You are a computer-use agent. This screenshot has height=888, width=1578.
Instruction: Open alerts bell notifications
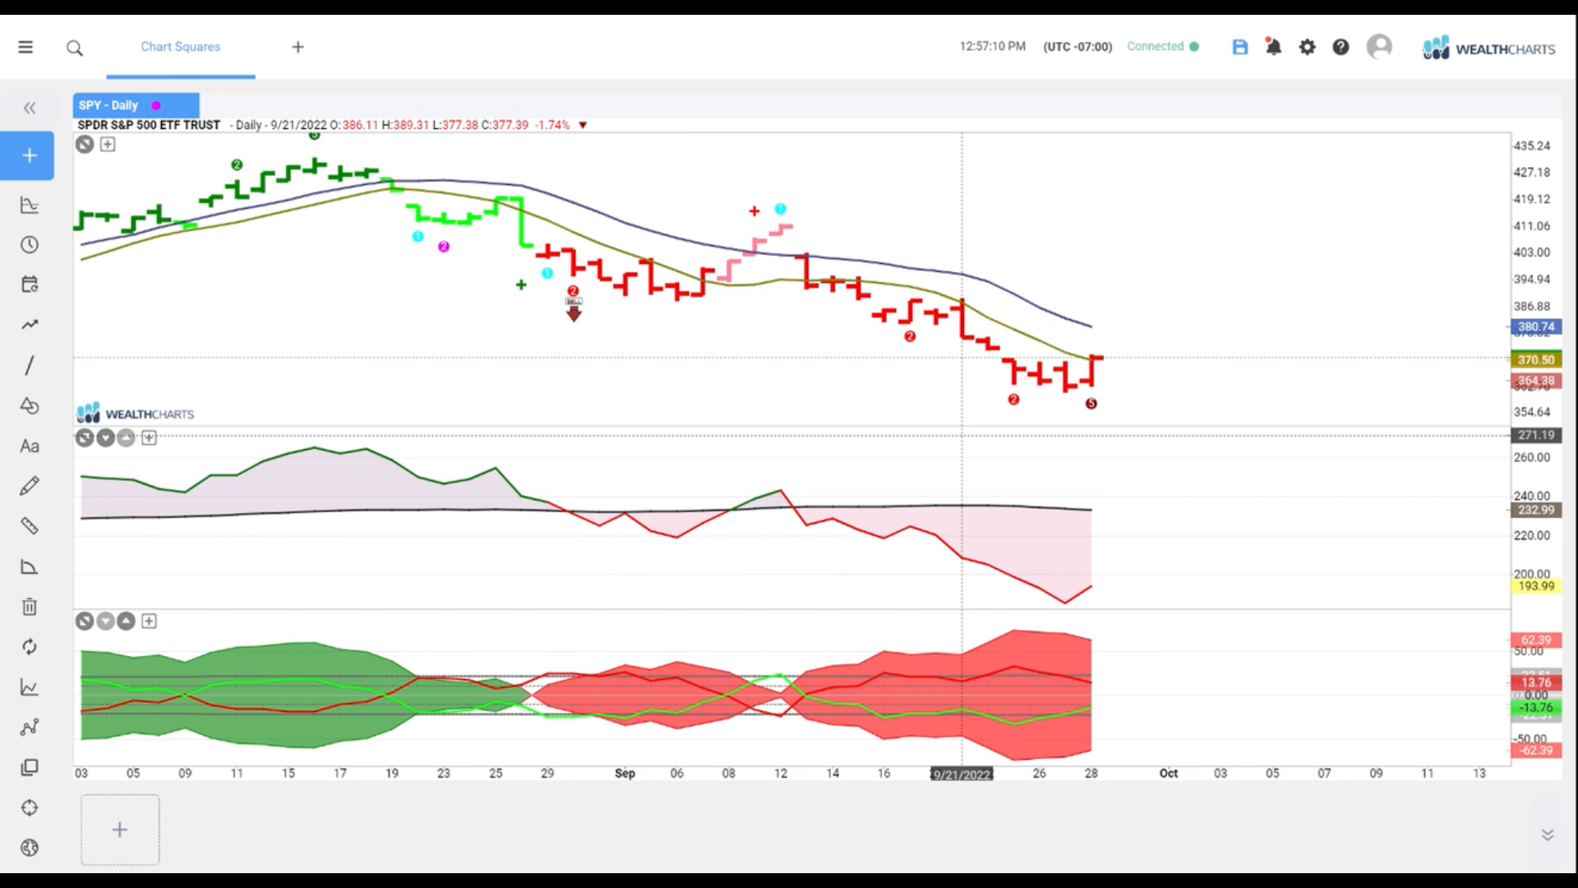(1273, 47)
